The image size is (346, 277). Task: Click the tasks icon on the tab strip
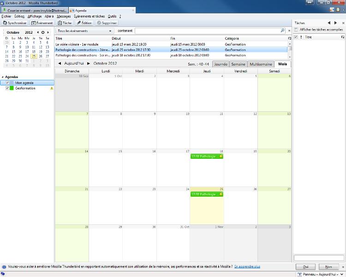coord(338,10)
